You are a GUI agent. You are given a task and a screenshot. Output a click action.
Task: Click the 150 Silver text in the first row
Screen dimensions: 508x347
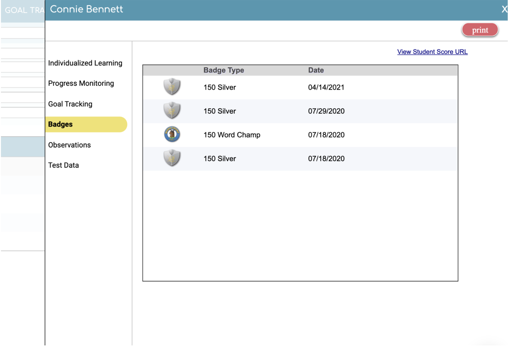click(219, 87)
